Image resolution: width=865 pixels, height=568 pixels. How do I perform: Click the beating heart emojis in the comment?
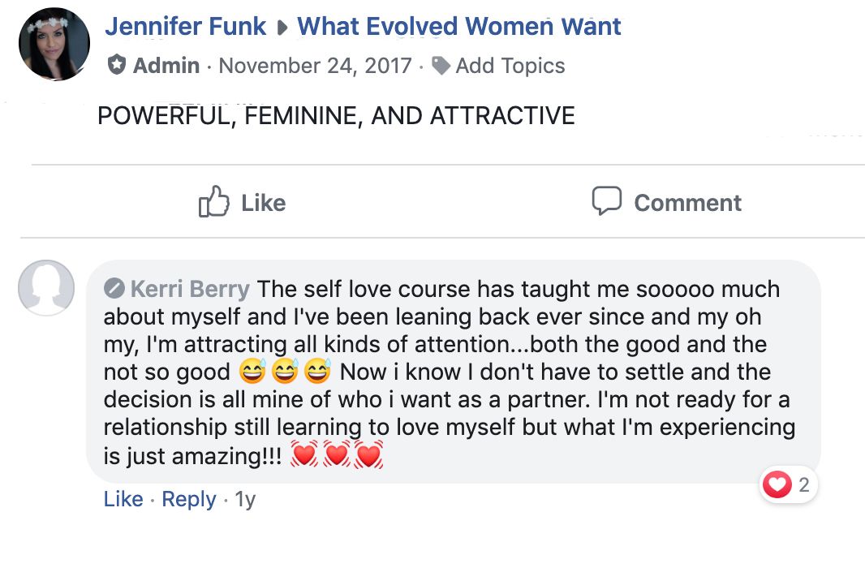point(336,456)
